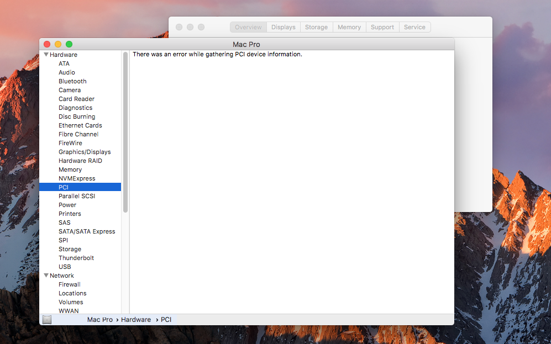Click PCI in the path bar
Screen dimensions: 551x344
click(x=166, y=319)
